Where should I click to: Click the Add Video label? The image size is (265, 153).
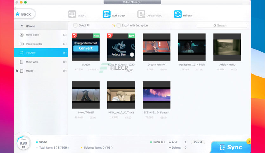[x=118, y=15]
